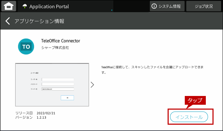Select the バージョン label
Viewport: 223px width, 131px height.
tap(24, 117)
